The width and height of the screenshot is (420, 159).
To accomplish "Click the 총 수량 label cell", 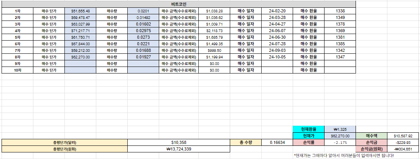I will pos(246,142).
